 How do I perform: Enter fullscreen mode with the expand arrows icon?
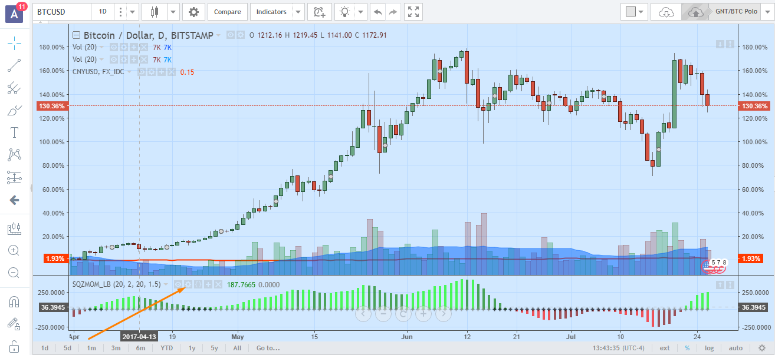tap(413, 12)
